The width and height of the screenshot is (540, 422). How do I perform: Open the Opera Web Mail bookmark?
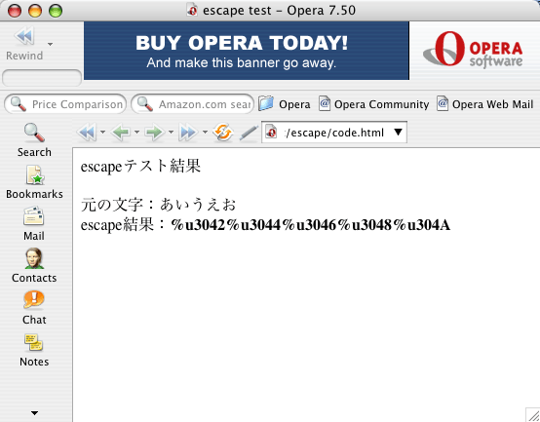tap(484, 104)
